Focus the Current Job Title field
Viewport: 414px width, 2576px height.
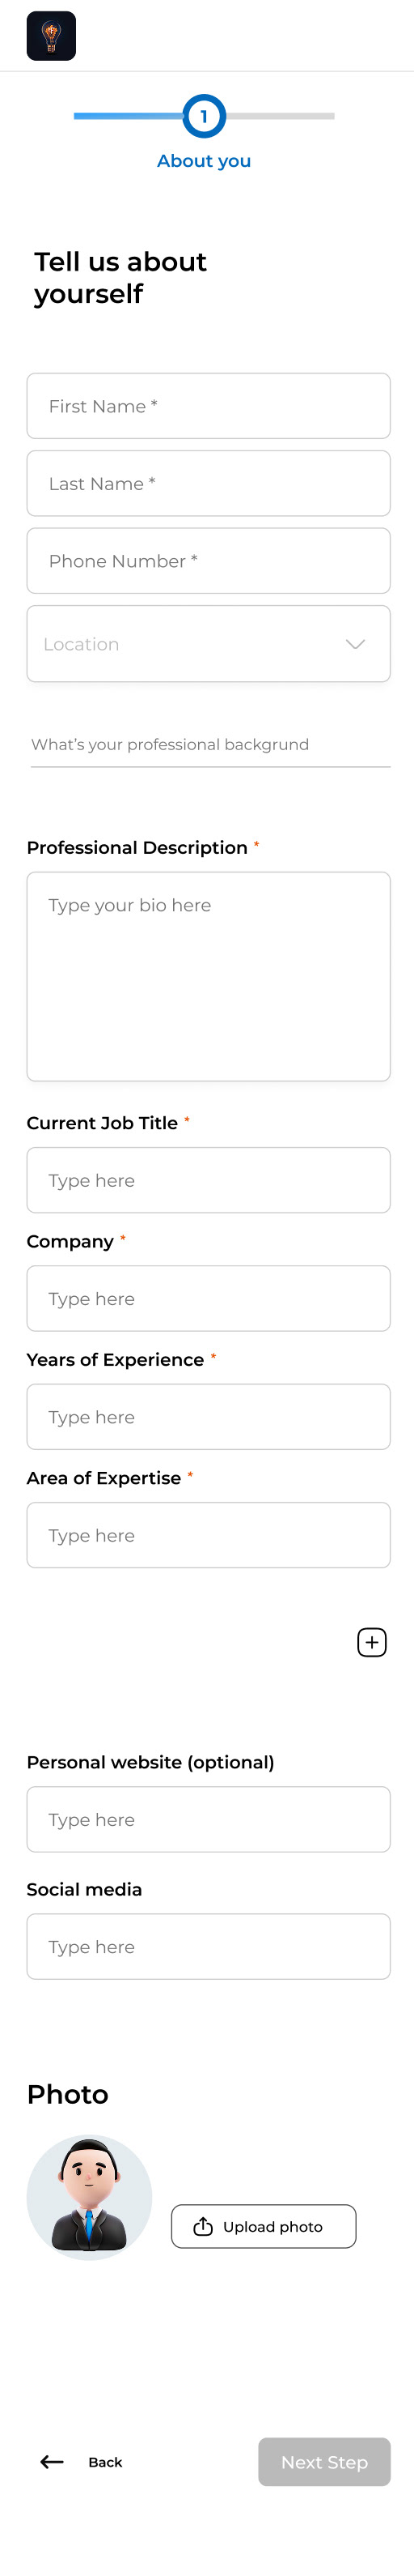tap(209, 1180)
